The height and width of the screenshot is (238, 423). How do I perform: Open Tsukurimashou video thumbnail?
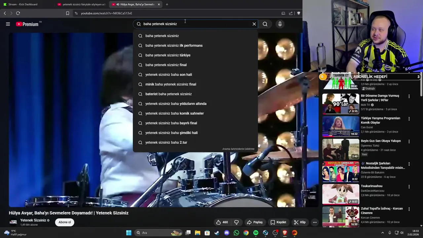tap(341, 194)
